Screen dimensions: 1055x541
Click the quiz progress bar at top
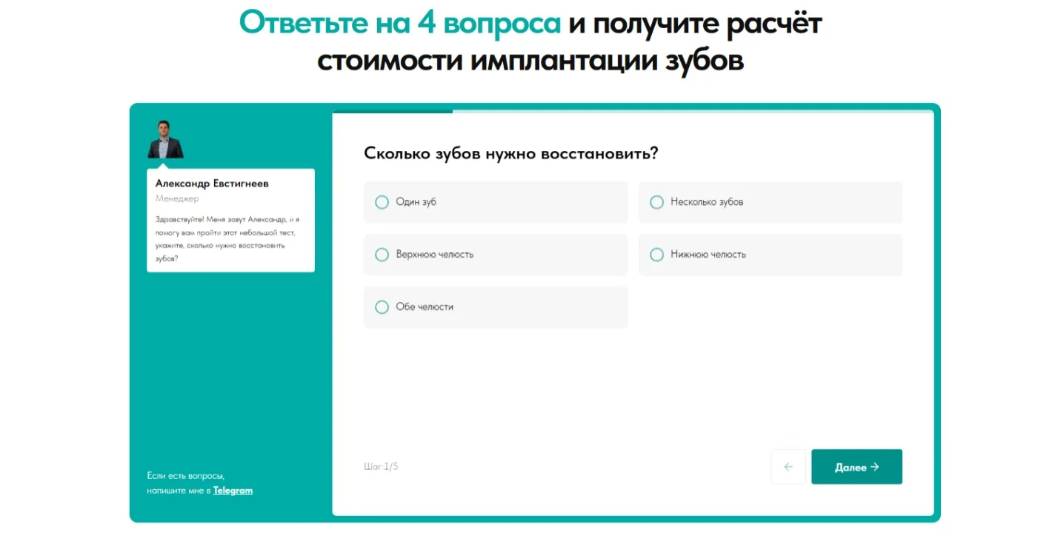633,112
